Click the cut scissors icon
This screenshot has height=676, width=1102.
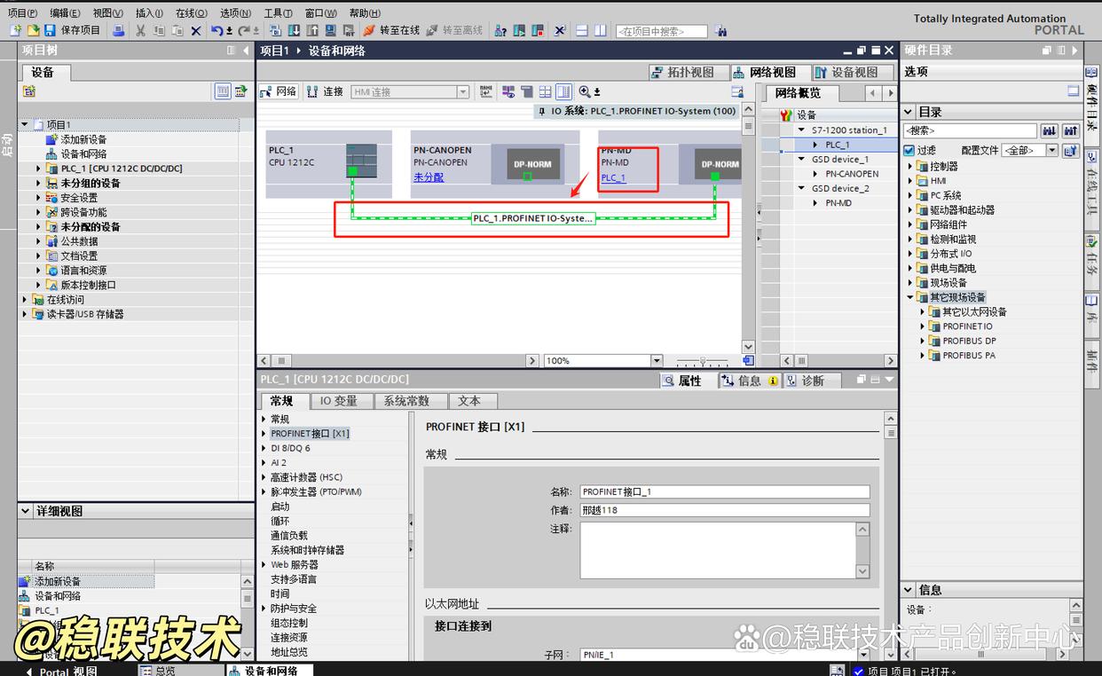pyautogui.click(x=140, y=30)
